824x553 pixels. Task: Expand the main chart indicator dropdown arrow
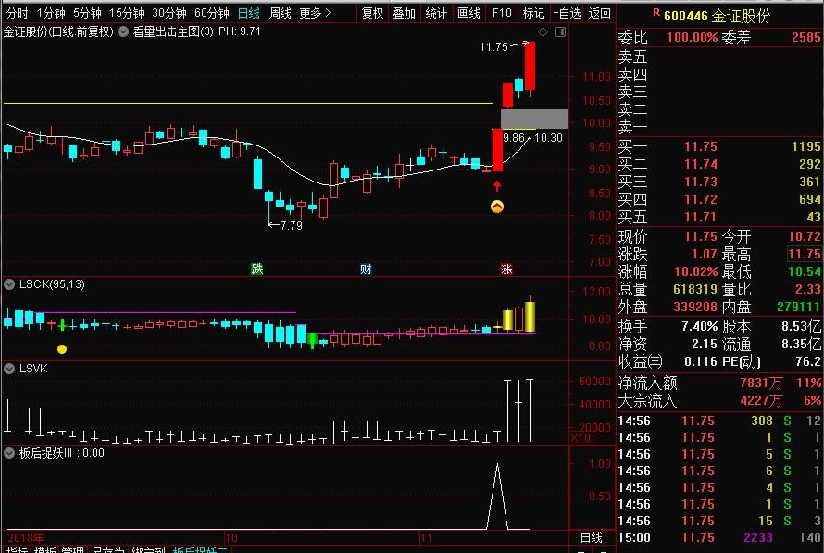coord(123,31)
